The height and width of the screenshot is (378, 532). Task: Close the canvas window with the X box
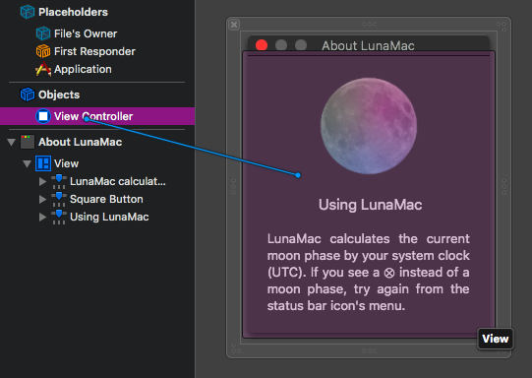click(234, 25)
